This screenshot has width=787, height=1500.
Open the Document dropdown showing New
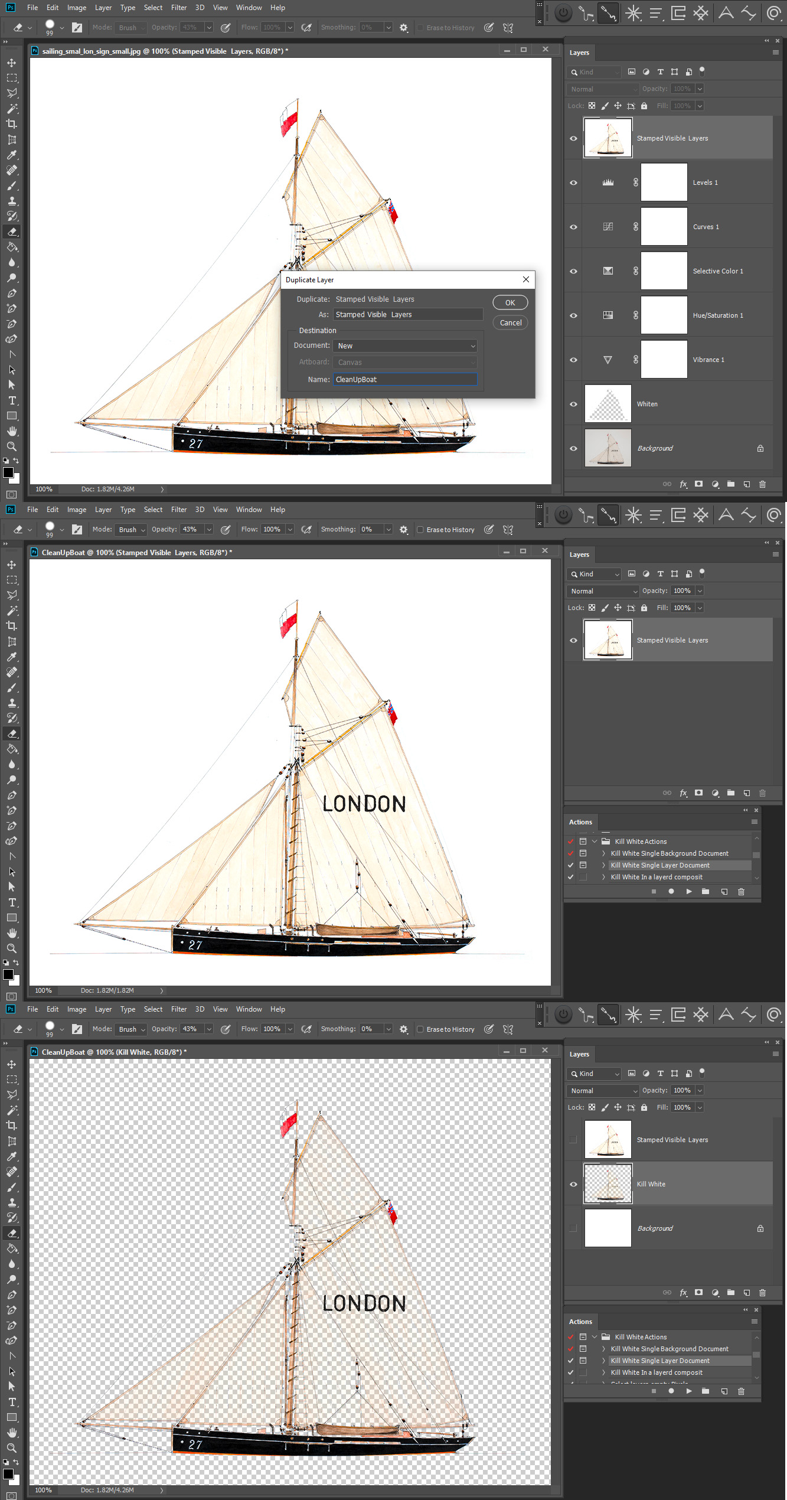[x=405, y=346]
